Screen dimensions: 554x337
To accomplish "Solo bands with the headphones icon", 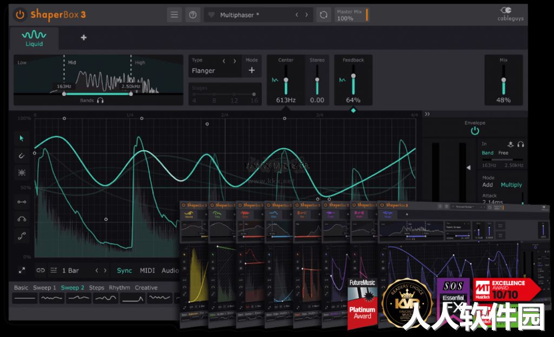I will 100,100.
